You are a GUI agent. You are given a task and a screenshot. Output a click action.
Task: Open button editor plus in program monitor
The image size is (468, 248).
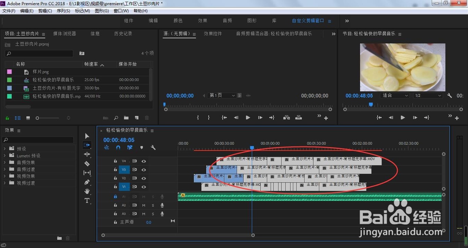(x=457, y=118)
